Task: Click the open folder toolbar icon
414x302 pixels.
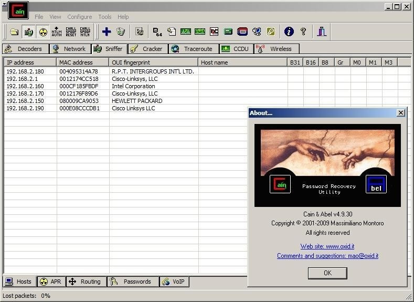Action: 14,32
